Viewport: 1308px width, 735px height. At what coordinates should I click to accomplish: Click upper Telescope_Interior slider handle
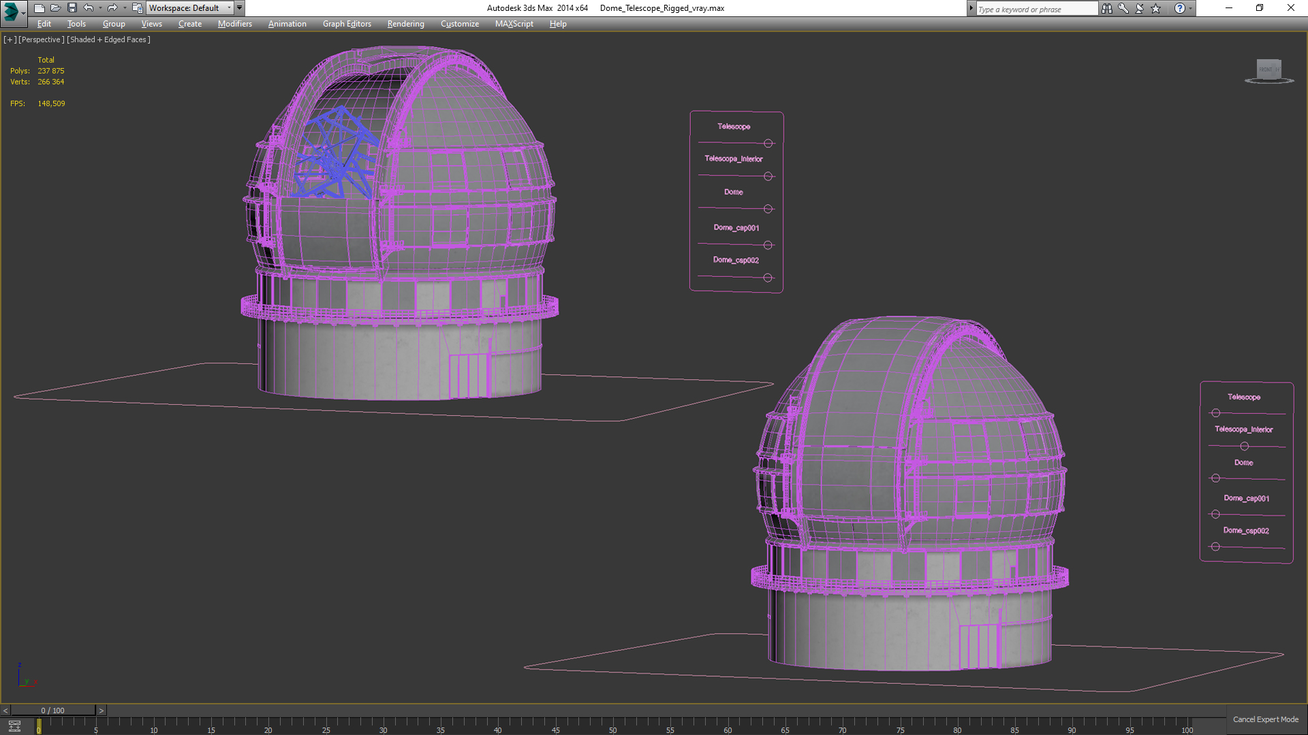(768, 176)
